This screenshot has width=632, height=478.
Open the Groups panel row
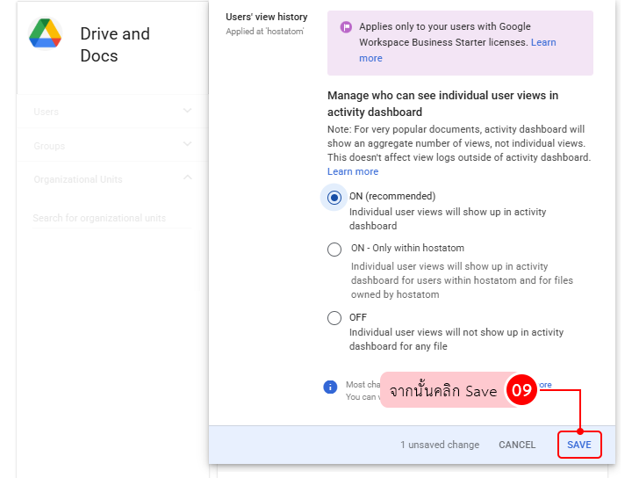click(x=112, y=145)
